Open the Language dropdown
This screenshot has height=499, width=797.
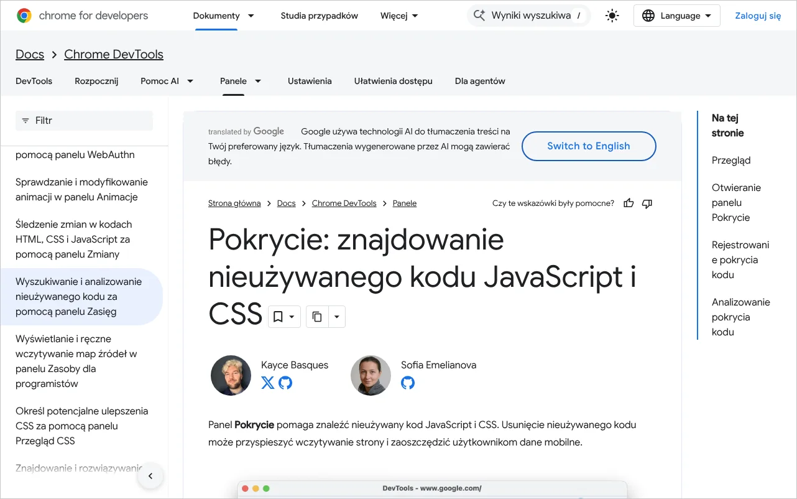(x=676, y=16)
